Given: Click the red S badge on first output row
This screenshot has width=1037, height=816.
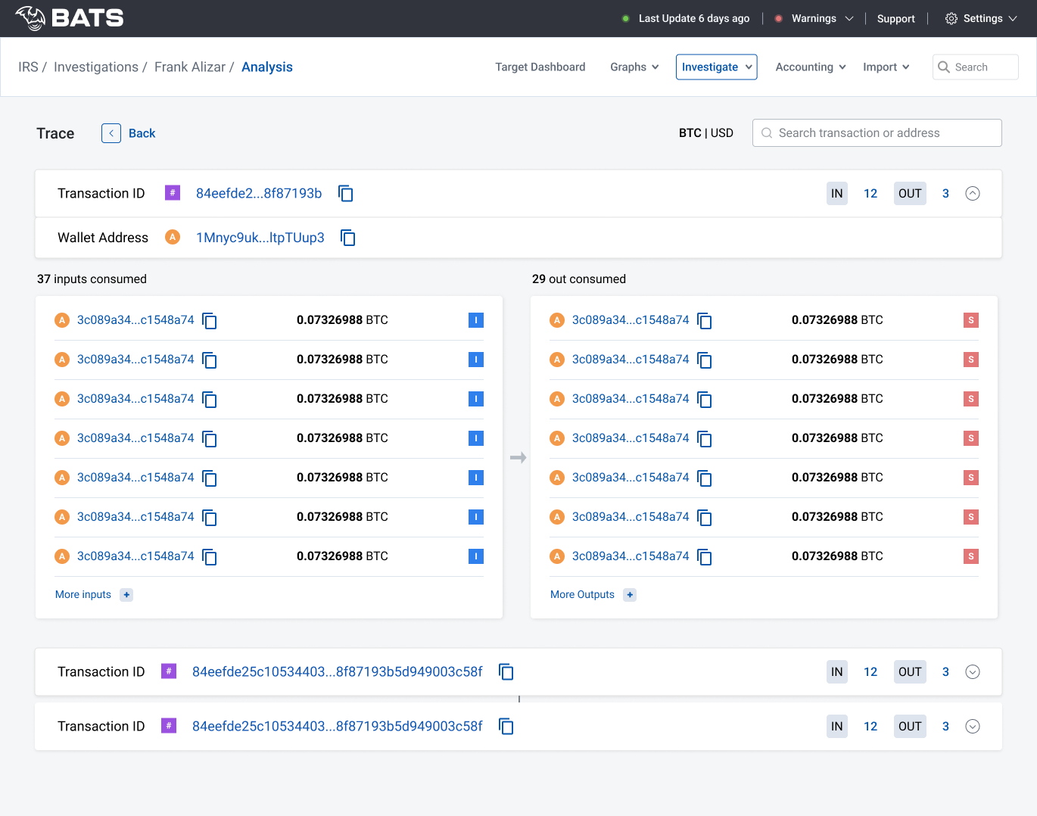Looking at the screenshot, I should click(970, 320).
